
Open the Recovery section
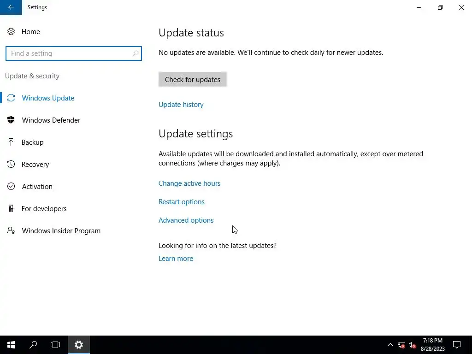point(35,165)
